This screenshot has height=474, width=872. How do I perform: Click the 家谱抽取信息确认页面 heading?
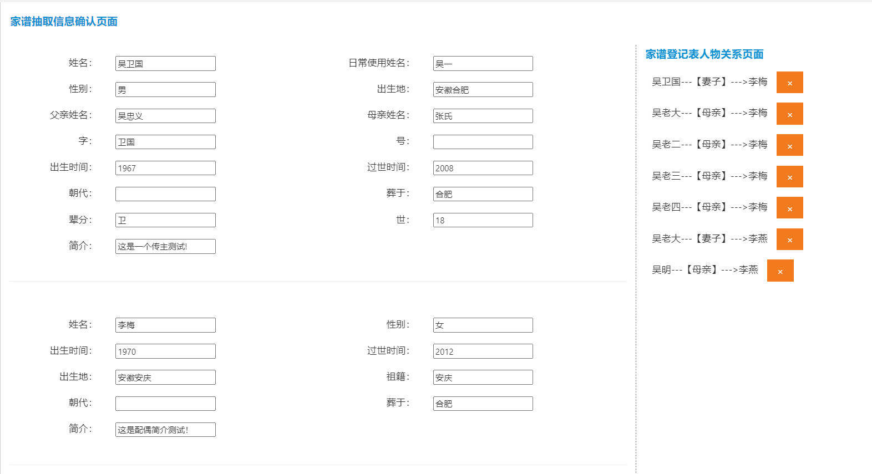coord(64,22)
